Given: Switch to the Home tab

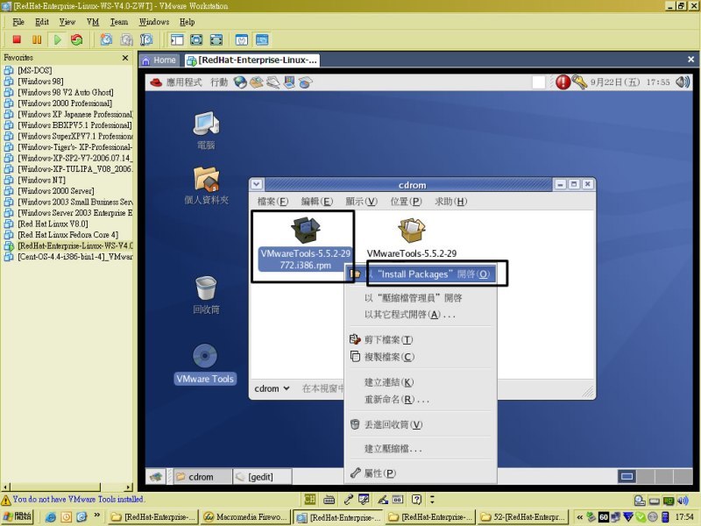Looking at the screenshot, I should click(x=159, y=60).
